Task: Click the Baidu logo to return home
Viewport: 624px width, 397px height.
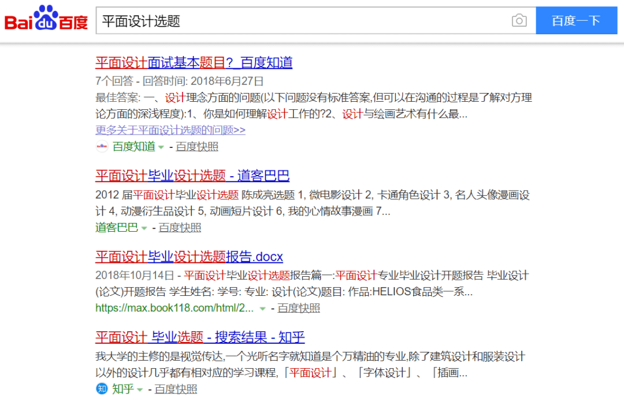Action: coord(46,19)
